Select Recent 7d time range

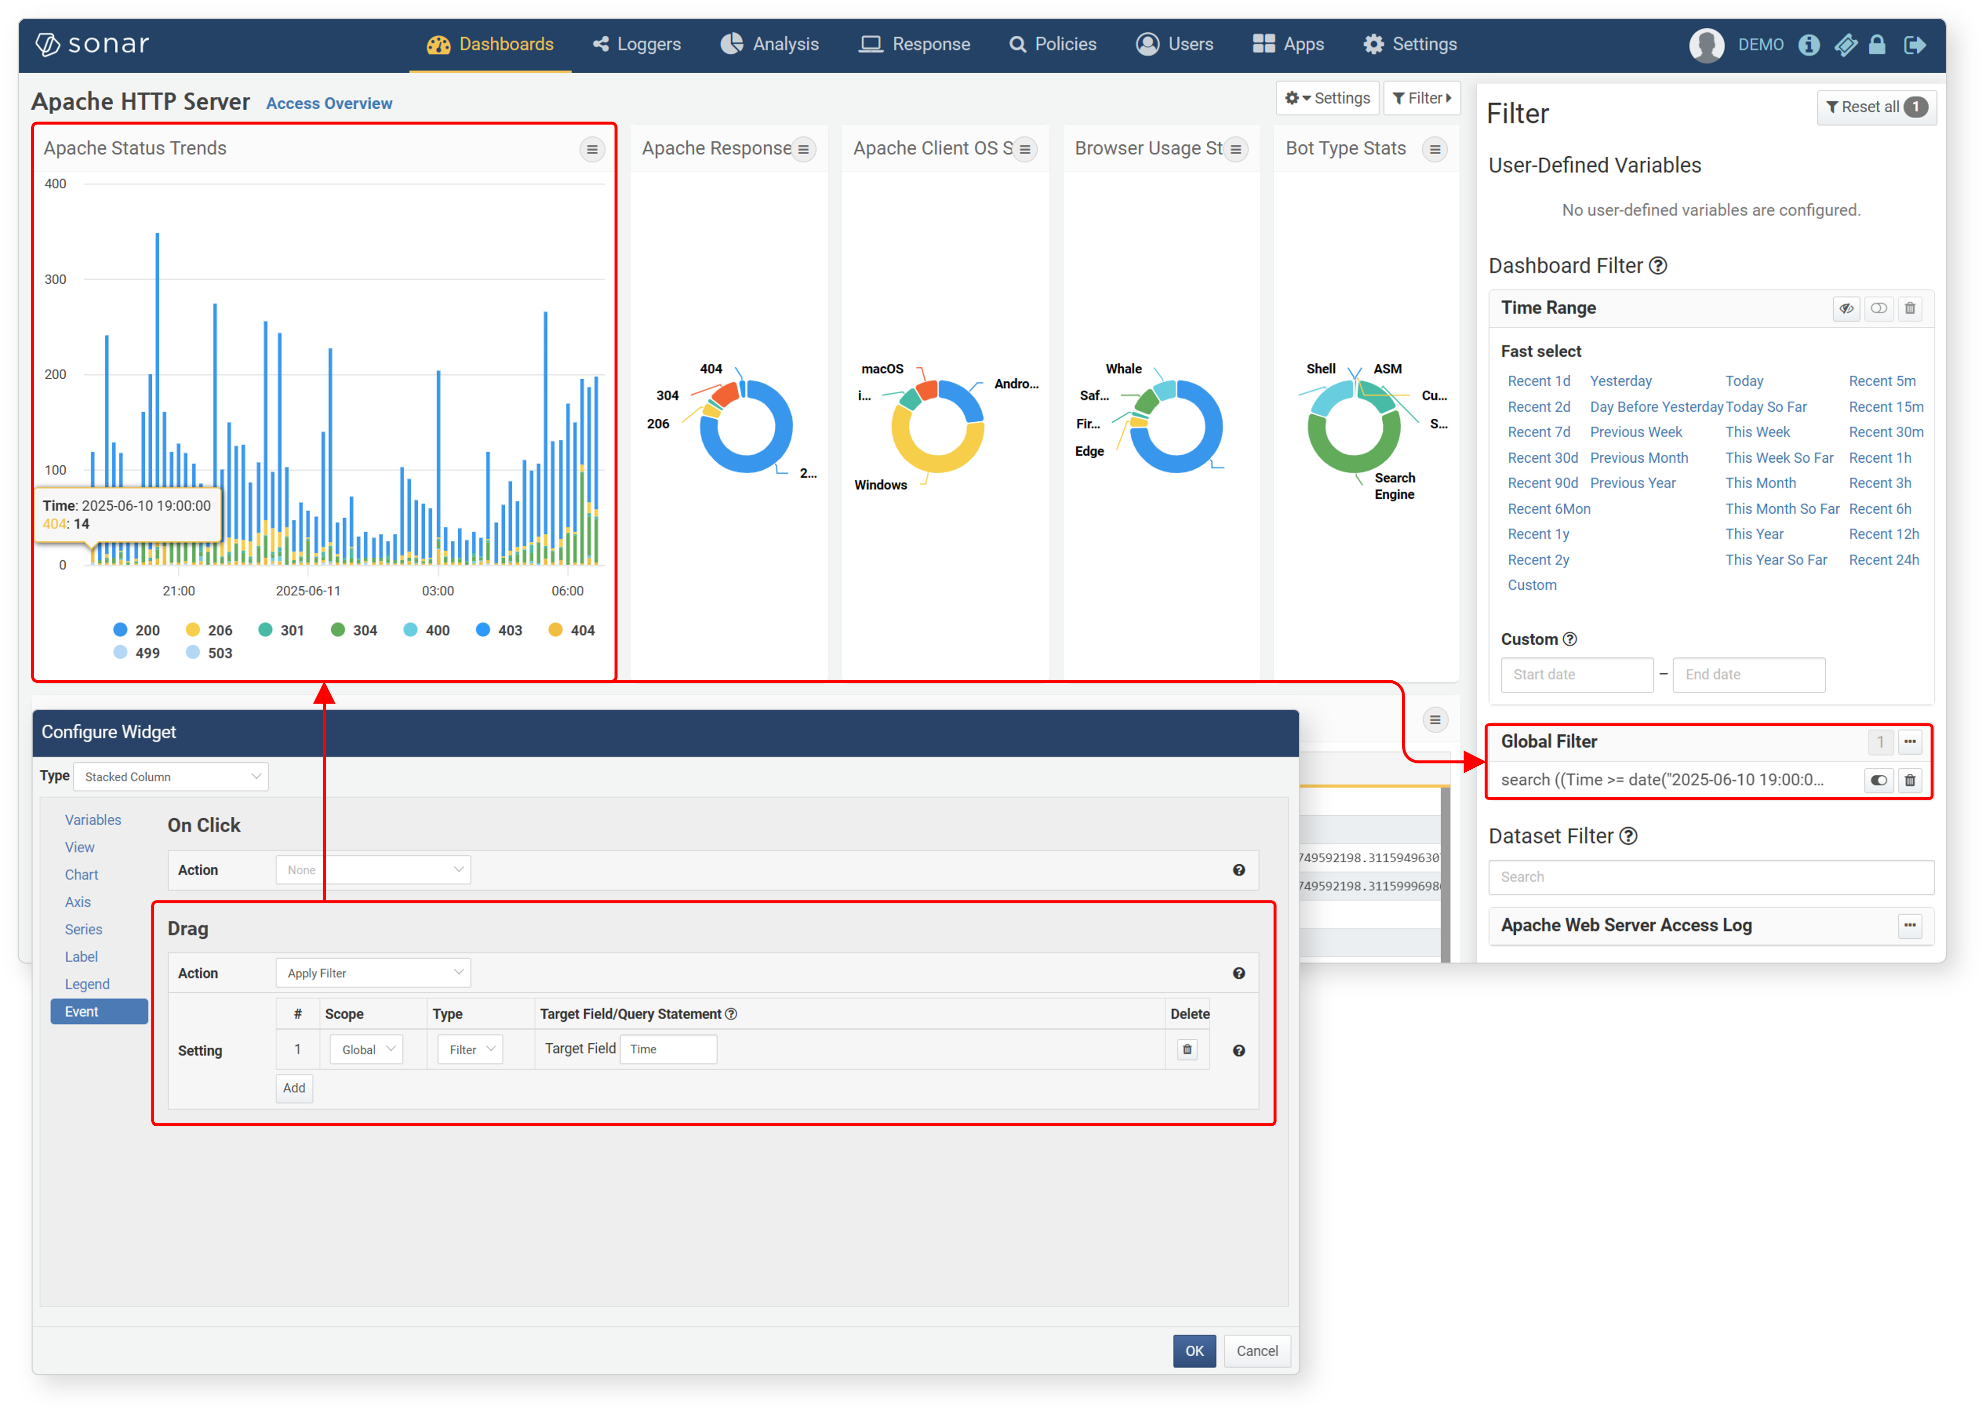point(1538,432)
